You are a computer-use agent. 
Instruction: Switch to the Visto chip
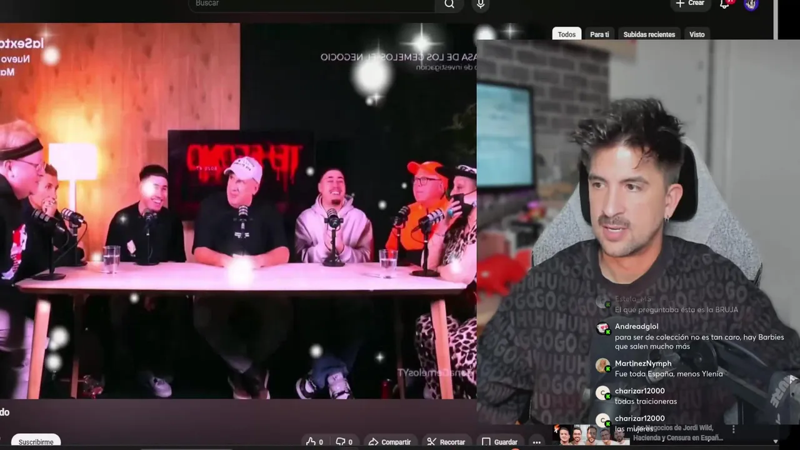697,34
